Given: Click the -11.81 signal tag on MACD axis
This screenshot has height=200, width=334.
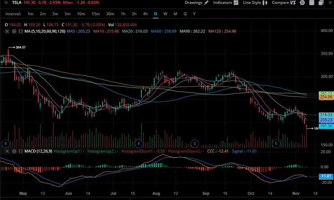Looking at the screenshot, I should [x=326, y=176].
